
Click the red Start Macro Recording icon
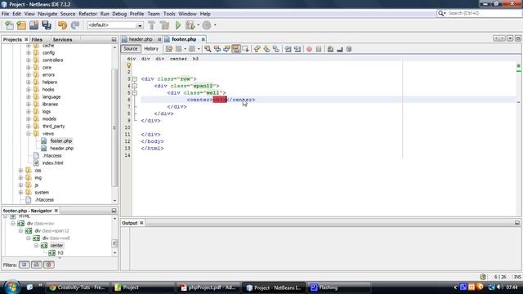point(309,49)
